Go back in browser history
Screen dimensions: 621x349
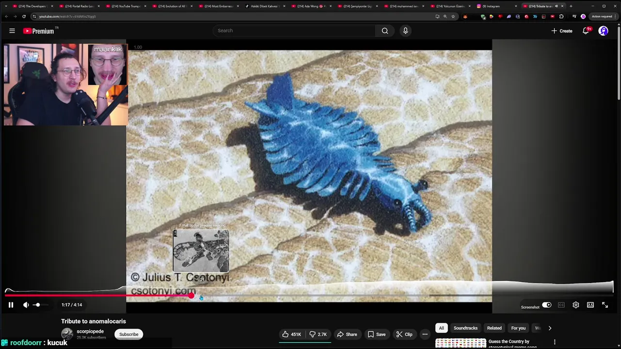click(x=6, y=16)
